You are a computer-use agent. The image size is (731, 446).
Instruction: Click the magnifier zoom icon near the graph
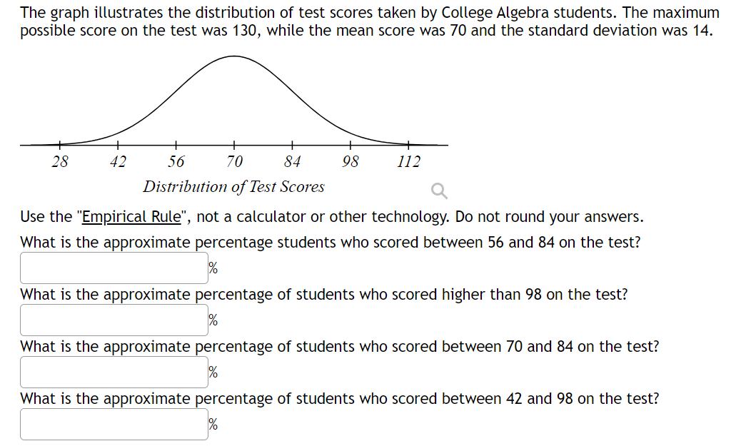tap(438, 190)
